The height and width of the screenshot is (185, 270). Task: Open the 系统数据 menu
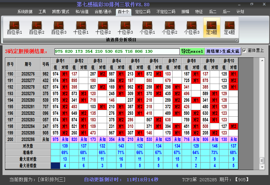(x=25, y=12)
